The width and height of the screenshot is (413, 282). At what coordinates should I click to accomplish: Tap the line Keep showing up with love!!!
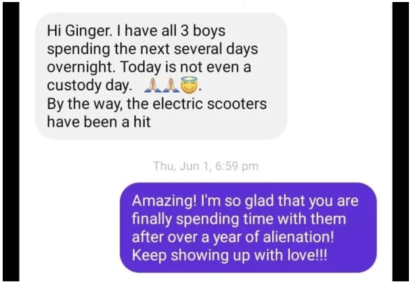[230, 256]
